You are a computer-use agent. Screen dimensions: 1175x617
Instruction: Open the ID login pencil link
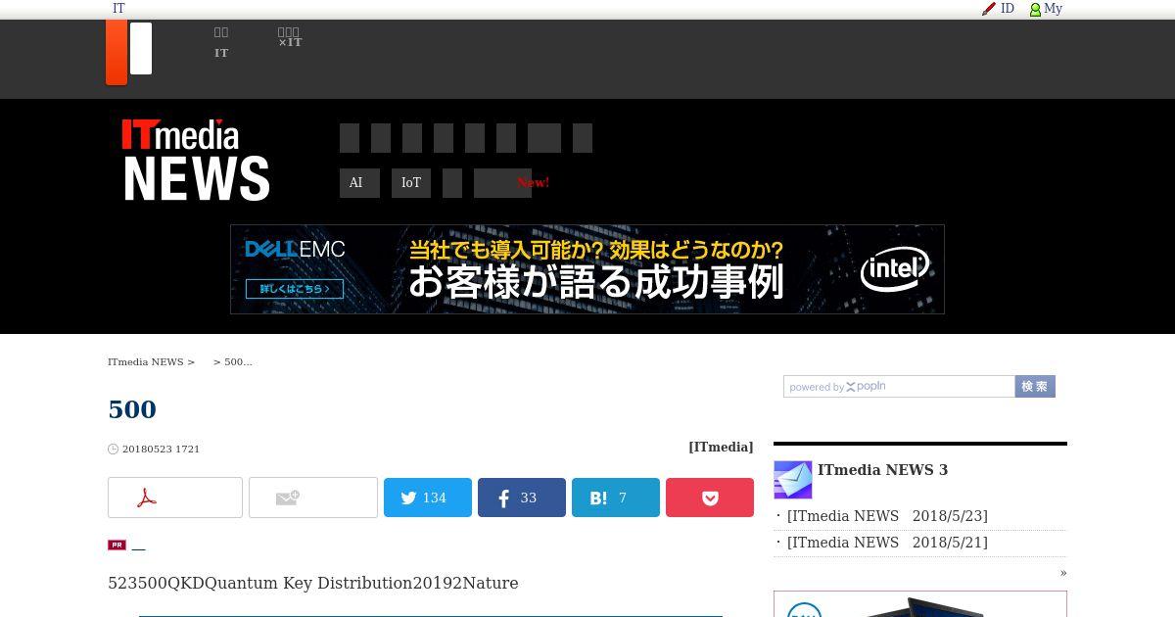coord(998,9)
